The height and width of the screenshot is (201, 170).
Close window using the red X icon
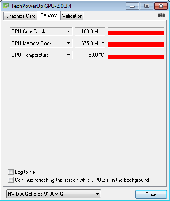(161, 6)
